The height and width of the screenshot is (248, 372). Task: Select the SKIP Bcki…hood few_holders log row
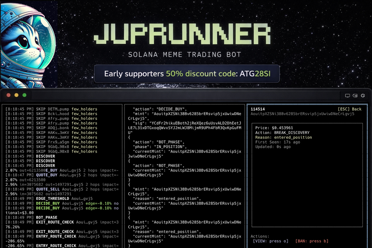click(51, 114)
